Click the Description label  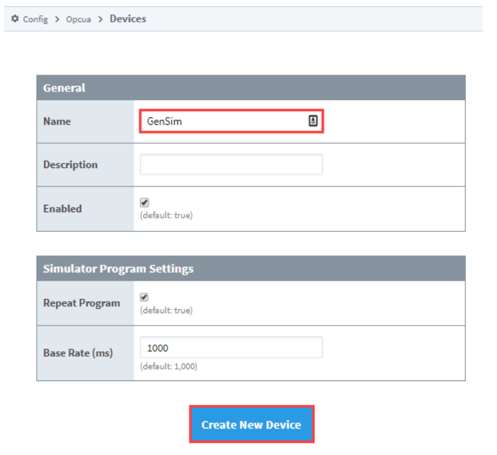point(71,165)
